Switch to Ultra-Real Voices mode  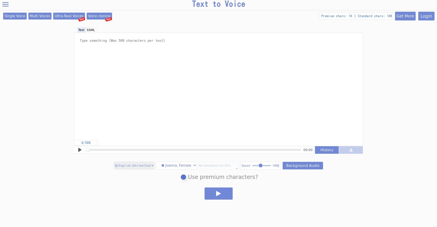pyautogui.click(x=69, y=16)
